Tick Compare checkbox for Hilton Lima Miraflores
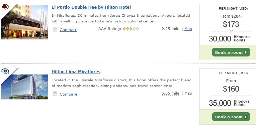This screenshot has width=256, height=127. (x=55, y=94)
